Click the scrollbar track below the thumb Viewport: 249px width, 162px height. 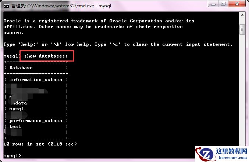pyautogui.click(x=242, y=89)
